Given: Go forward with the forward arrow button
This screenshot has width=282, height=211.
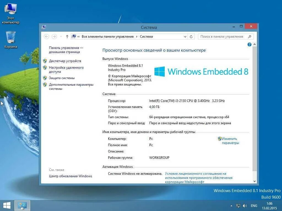Looking at the screenshot, I should click(54, 37).
